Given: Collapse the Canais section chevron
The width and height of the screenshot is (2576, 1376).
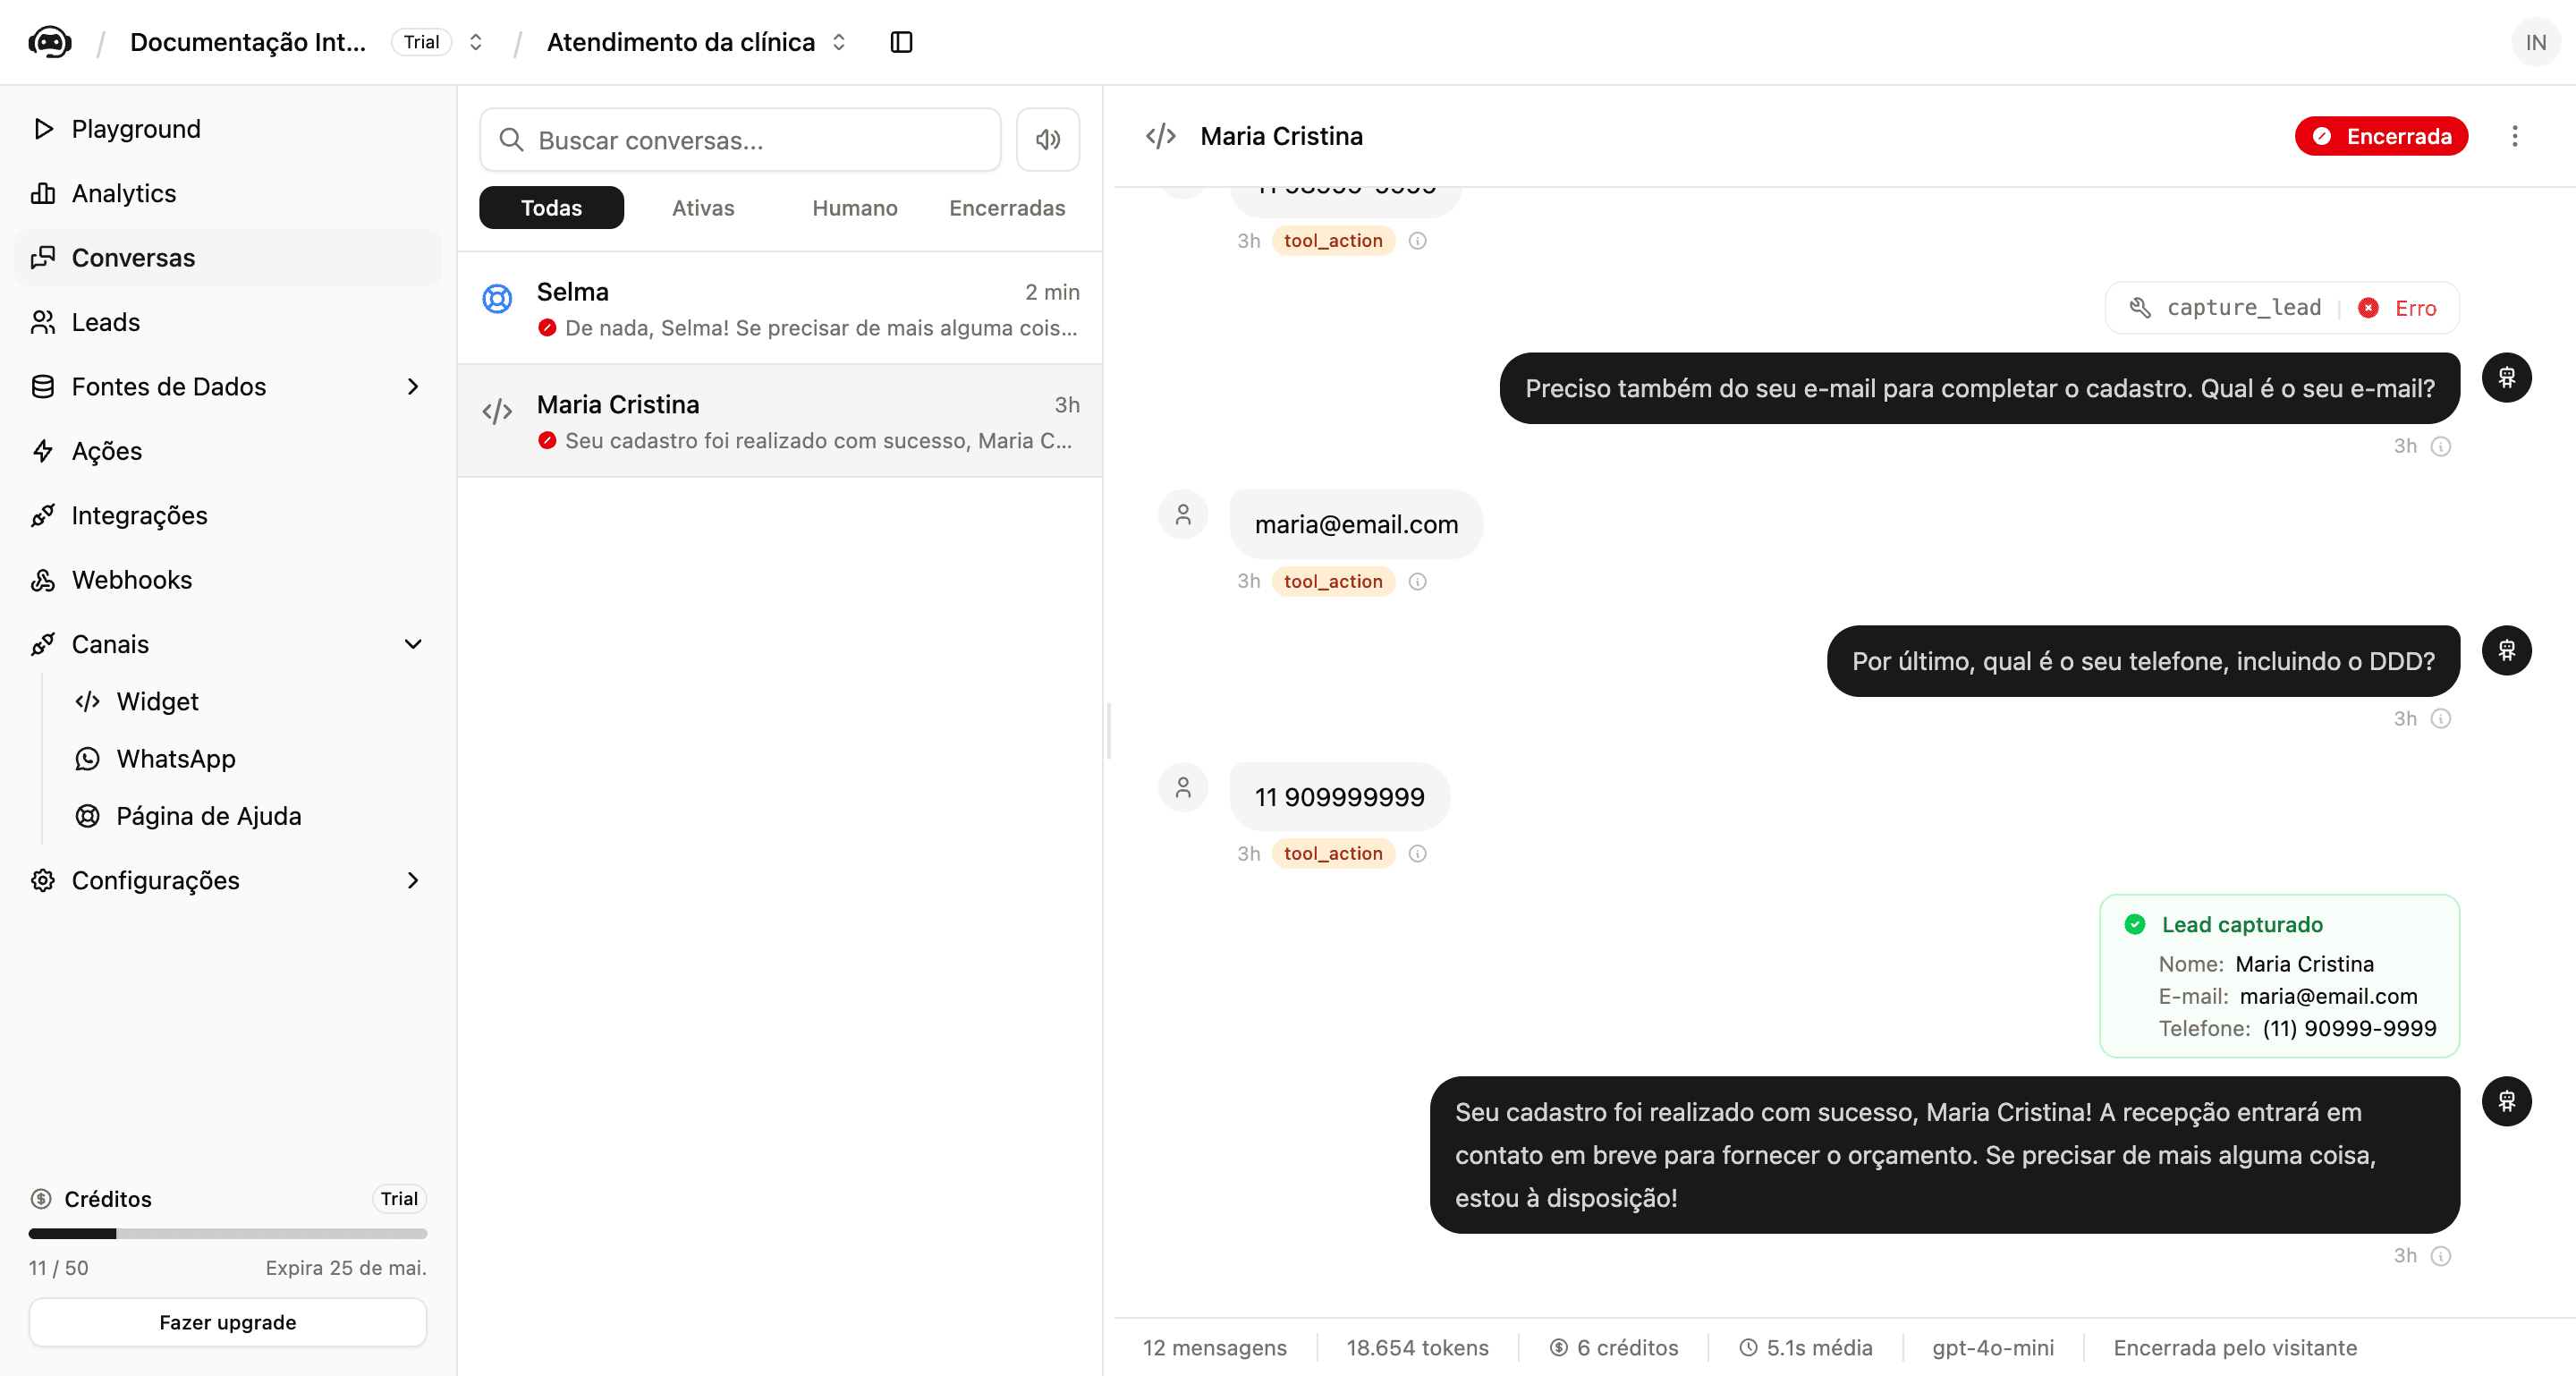Looking at the screenshot, I should tap(413, 644).
